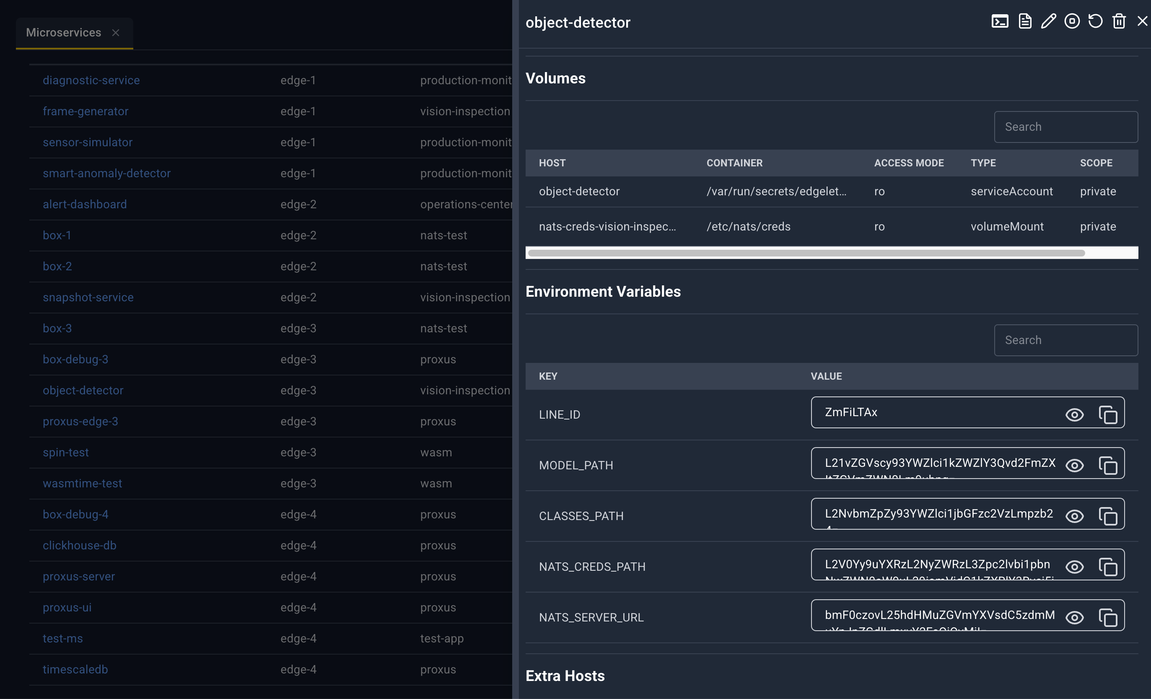1151x699 pixels.
Task: Open spin-test microservice link
Action: coord(65,453)
